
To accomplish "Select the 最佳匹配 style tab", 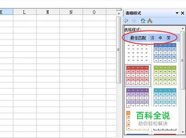I will 138,38.
